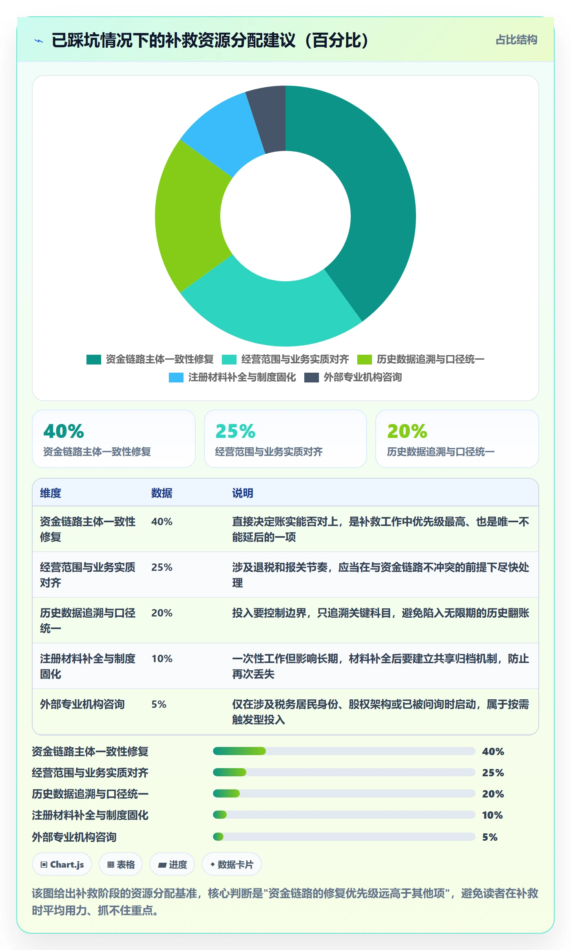Toggle legend swatch for 资金链路主体一致性修复
571x950 pixels.
click(x=93, y=360)
